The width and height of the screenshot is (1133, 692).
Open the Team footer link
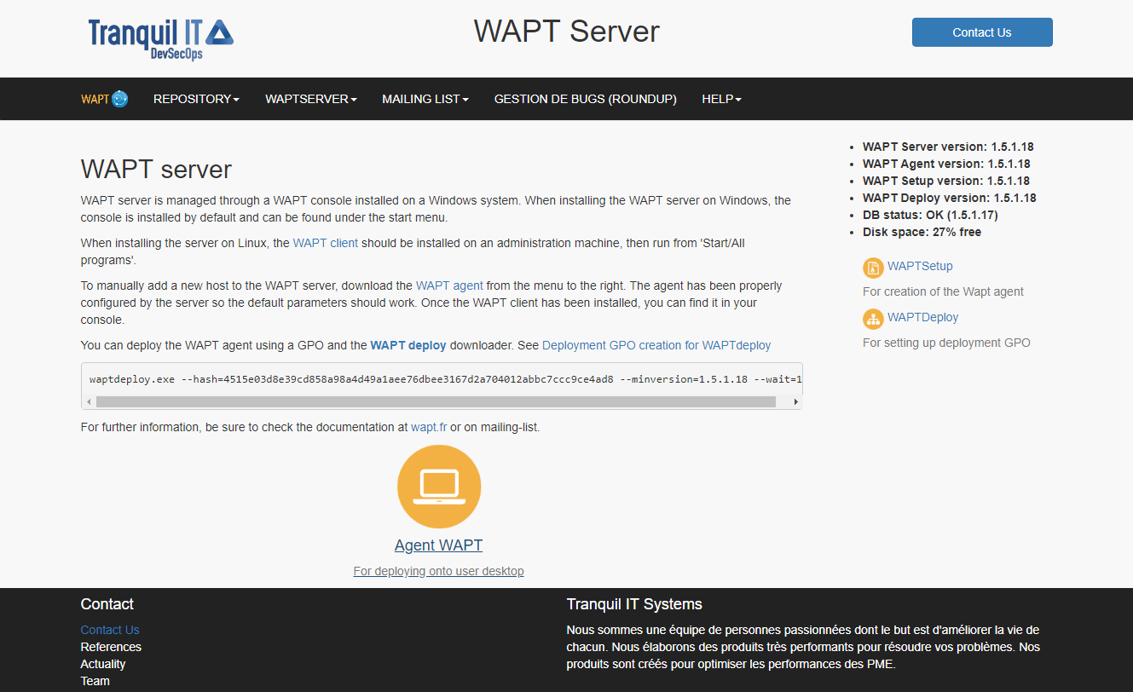[x=95, y=681]
